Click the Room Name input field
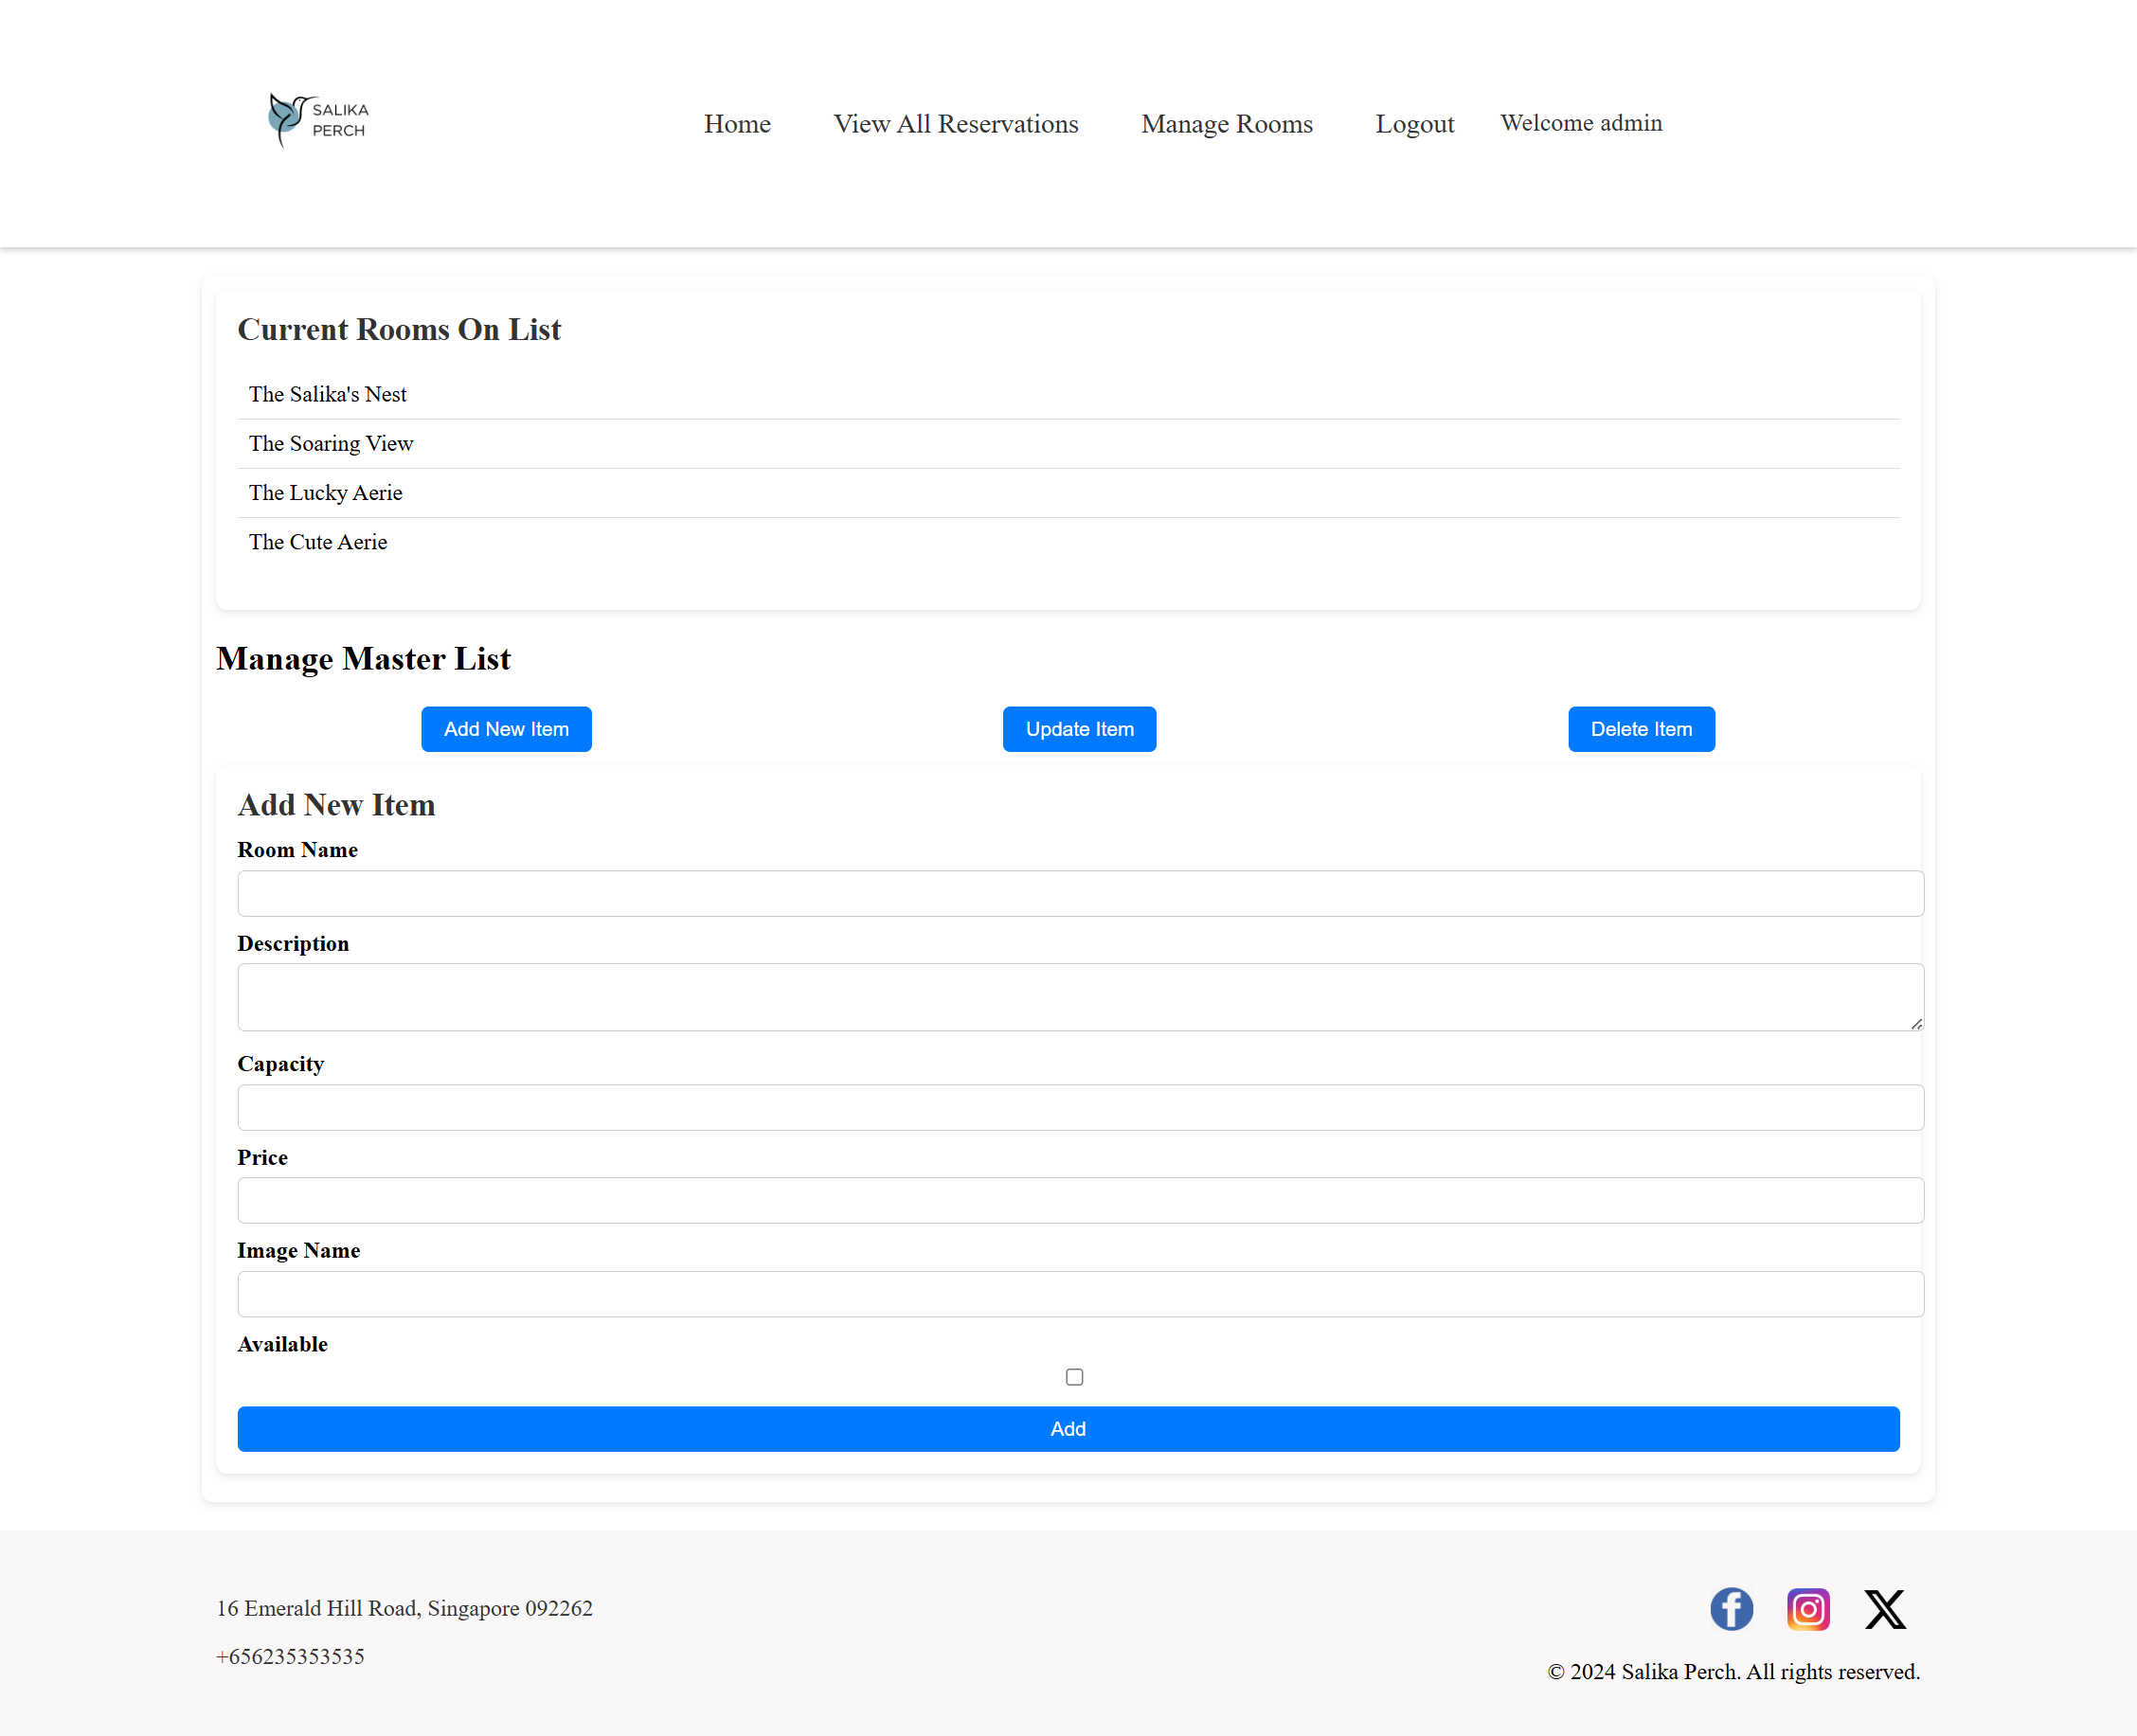Screen dimensions: 2137x1736 point(1079,893)
